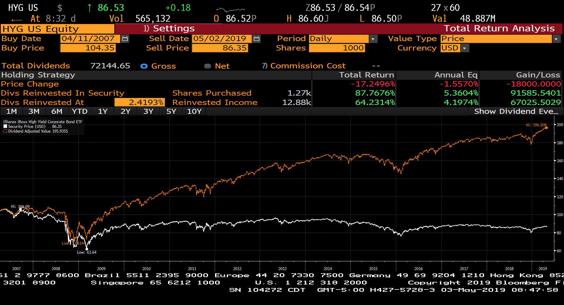Image resolution: width=564 pixels, height=305 pixels.
Task: Select the 3M time range tab
Action: point(34,111)
